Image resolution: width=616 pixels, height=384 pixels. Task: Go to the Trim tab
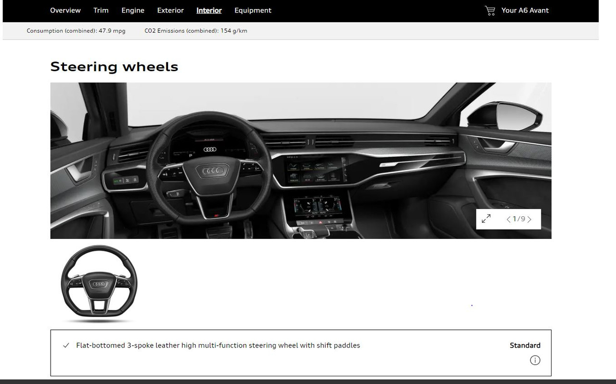click(101, 10)
